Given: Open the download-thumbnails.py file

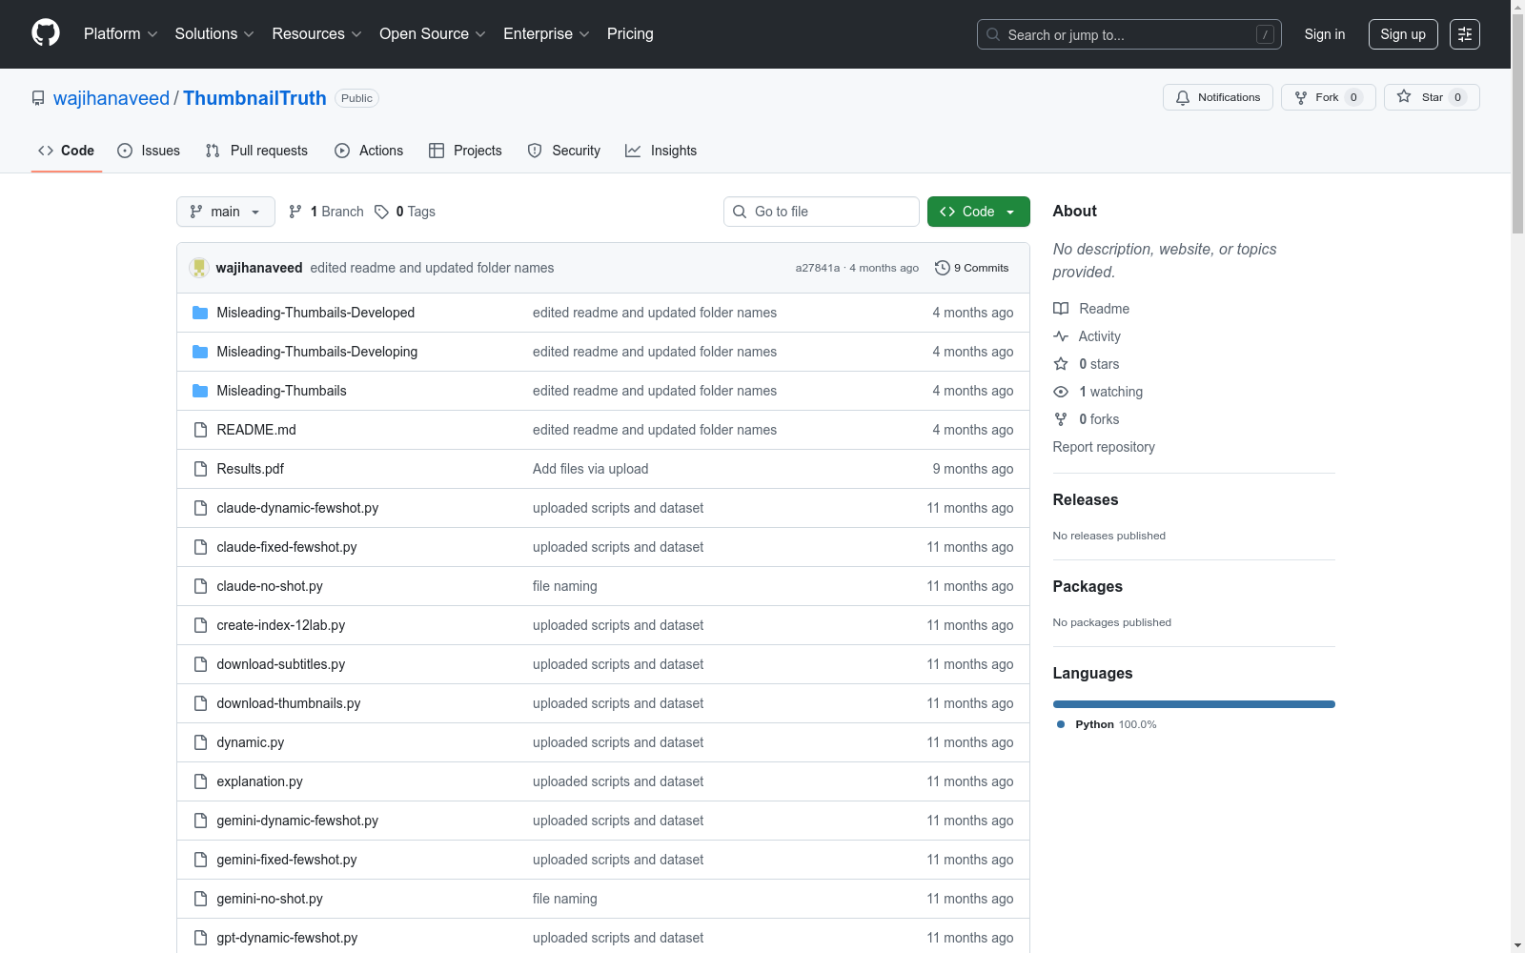Looking at the screenshot, I should pyautogui.click(x=289, y=703).
